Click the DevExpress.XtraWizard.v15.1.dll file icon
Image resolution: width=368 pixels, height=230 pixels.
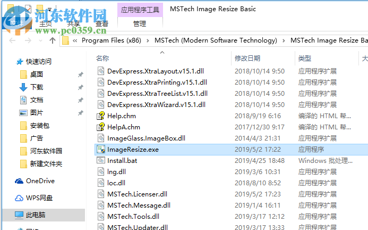101,104
